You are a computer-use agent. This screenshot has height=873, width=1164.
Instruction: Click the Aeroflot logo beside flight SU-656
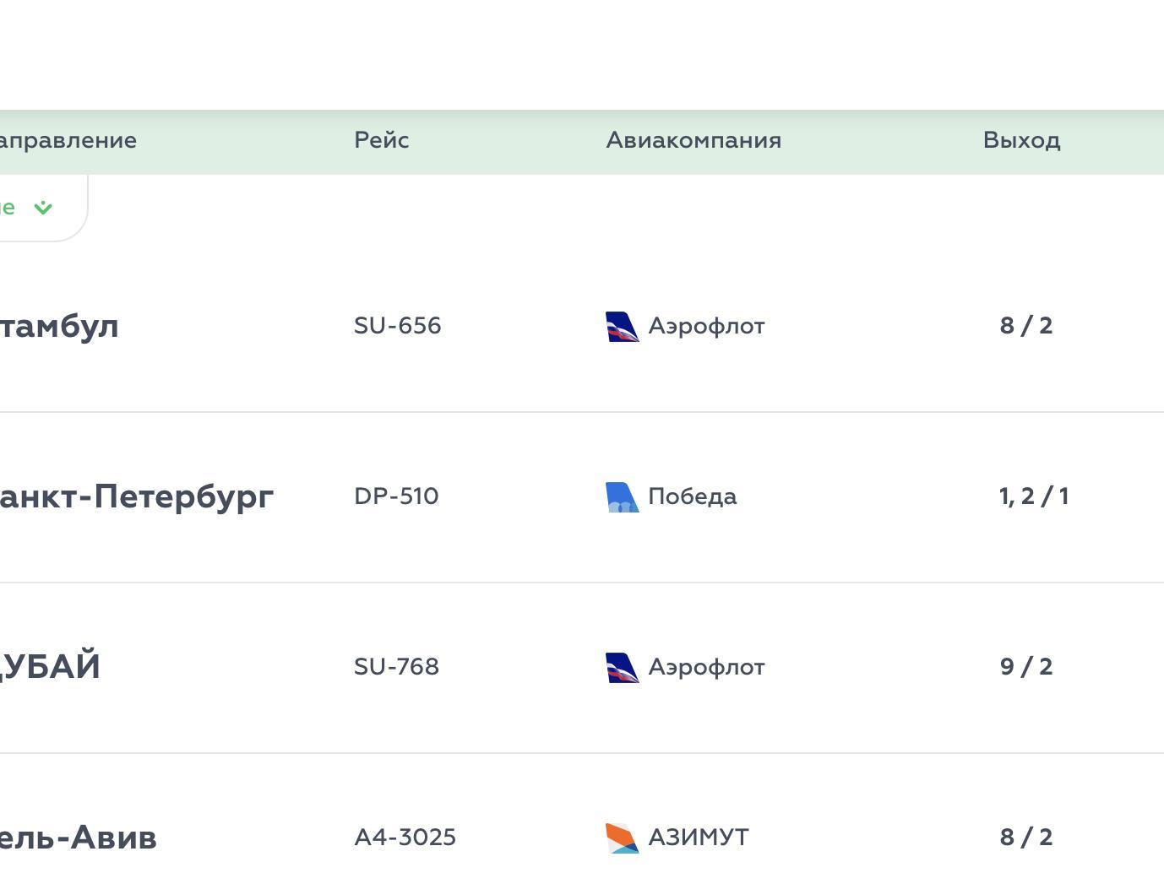click(x=623, y=327)
